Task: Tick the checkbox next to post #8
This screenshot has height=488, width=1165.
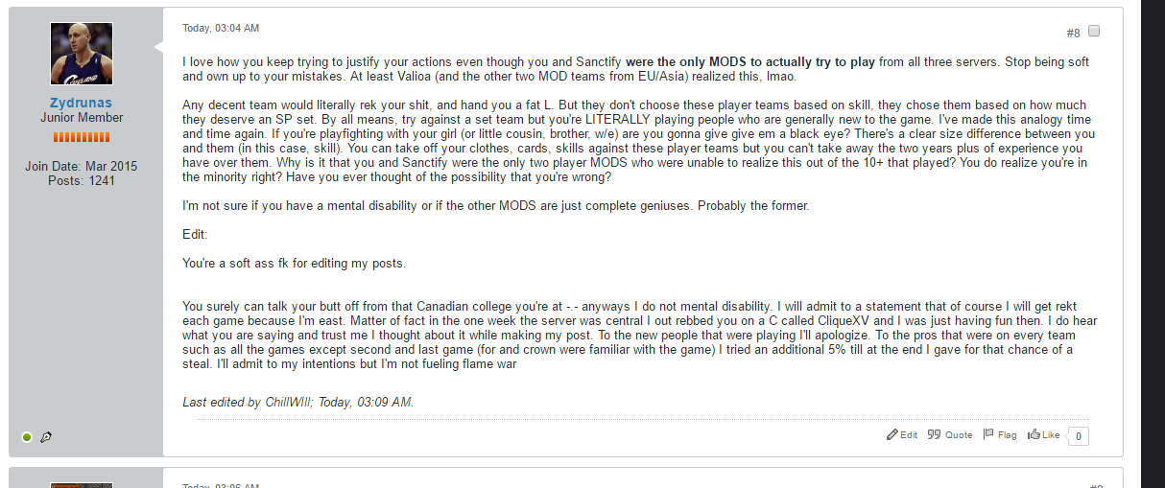Action: point(1094,31)
